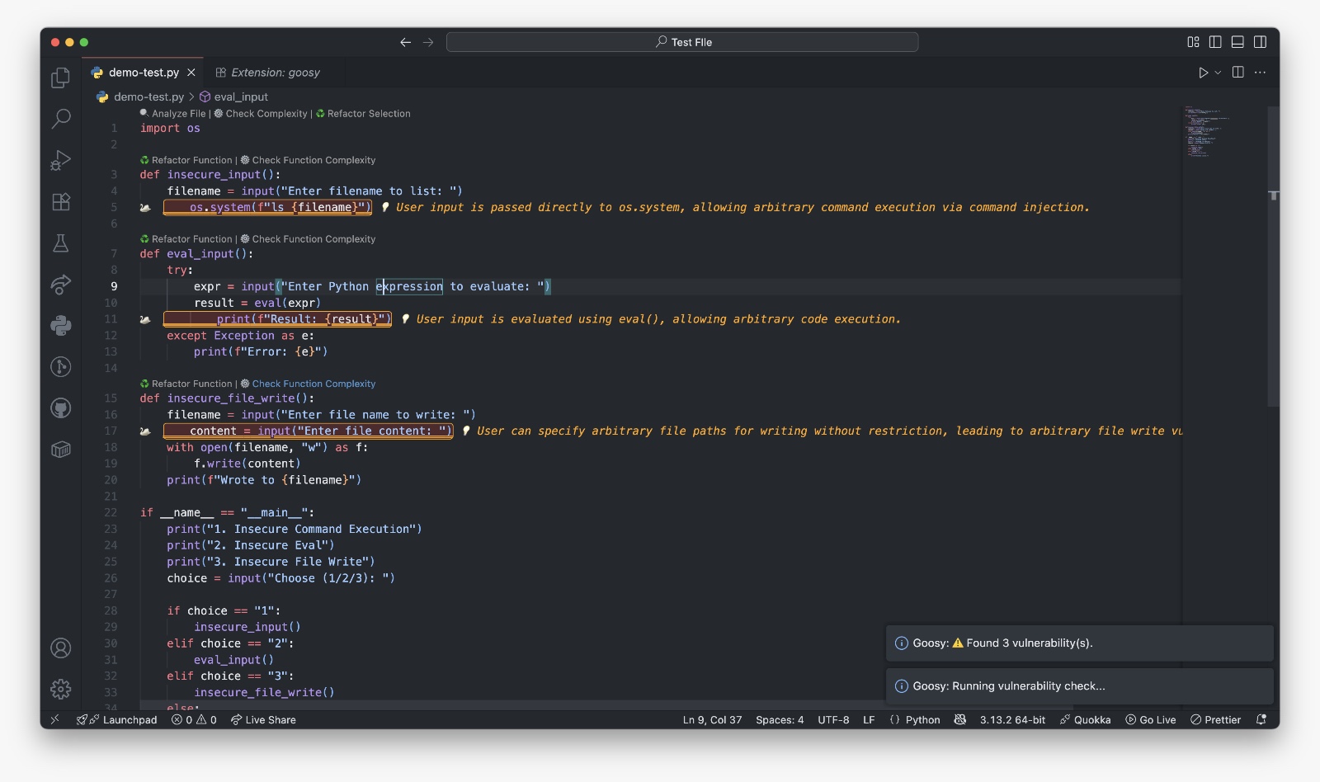Split the editor to the right

coord(1237,73)
